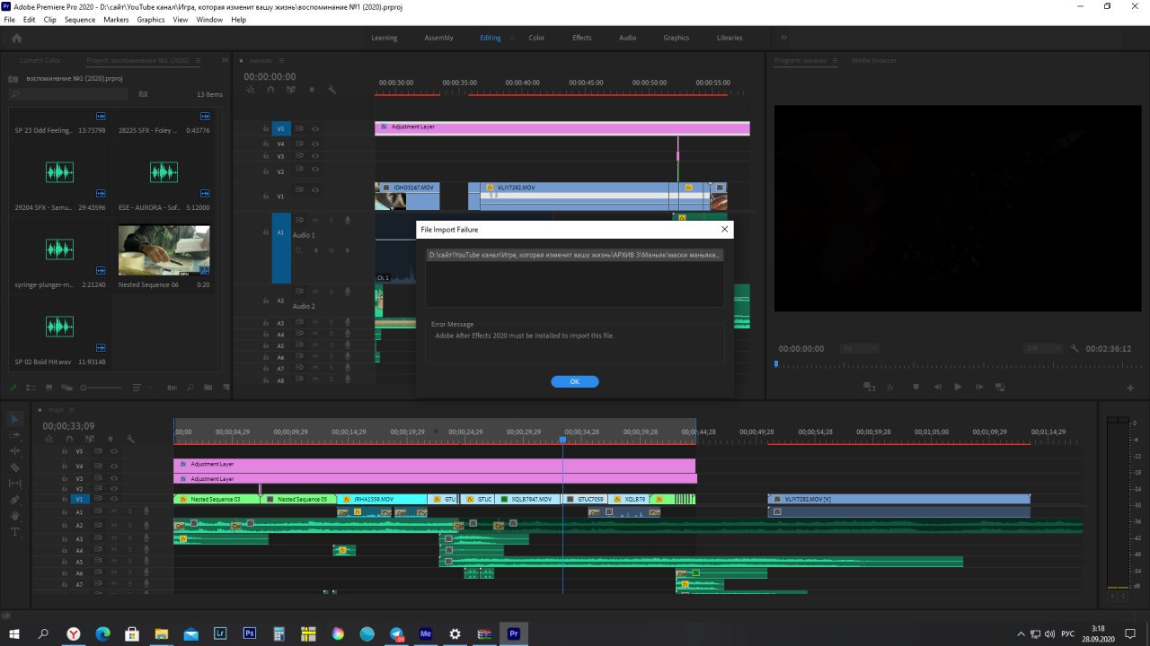Select the Ripple Edit tool
This screenshot has width=1150, height=646.
click(14, 451)
